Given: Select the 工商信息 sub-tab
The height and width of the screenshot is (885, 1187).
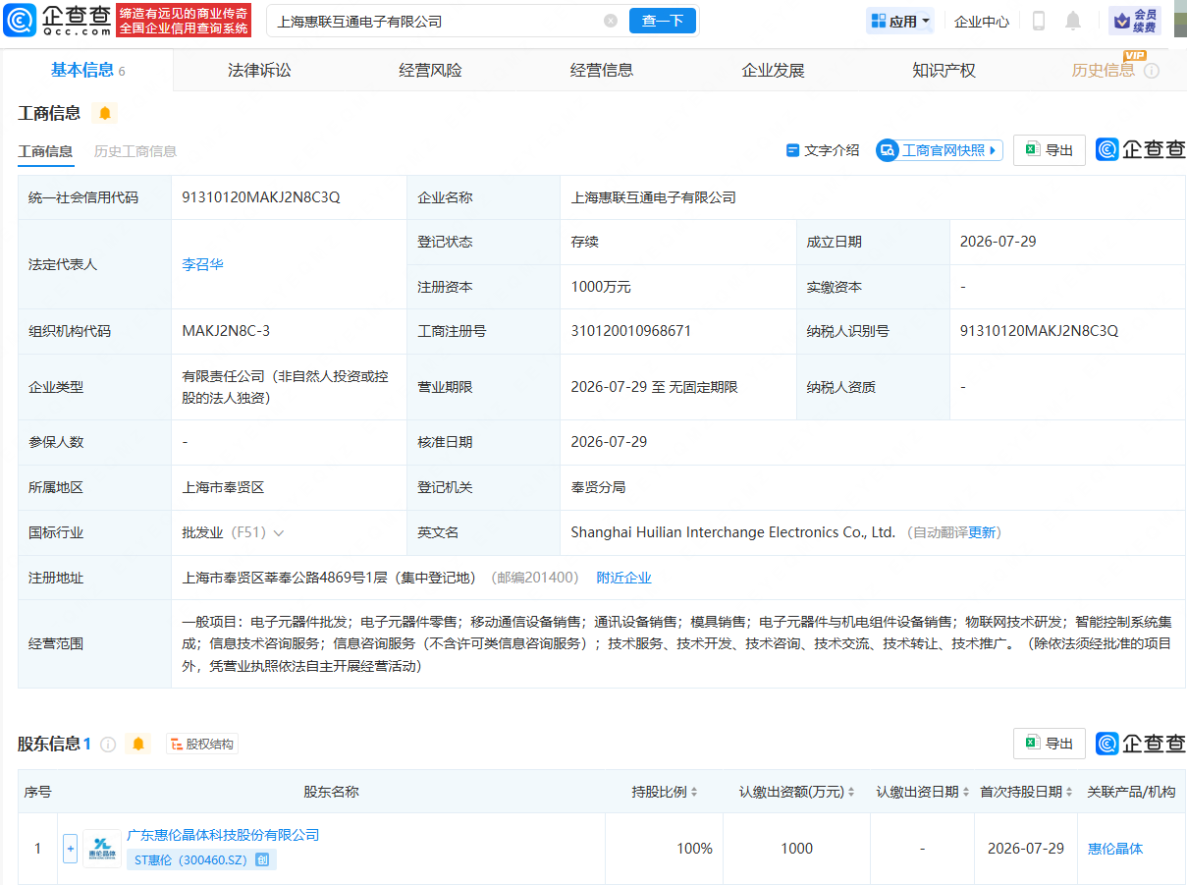Looking at the screenshot, I should click(x=45, y=151).
